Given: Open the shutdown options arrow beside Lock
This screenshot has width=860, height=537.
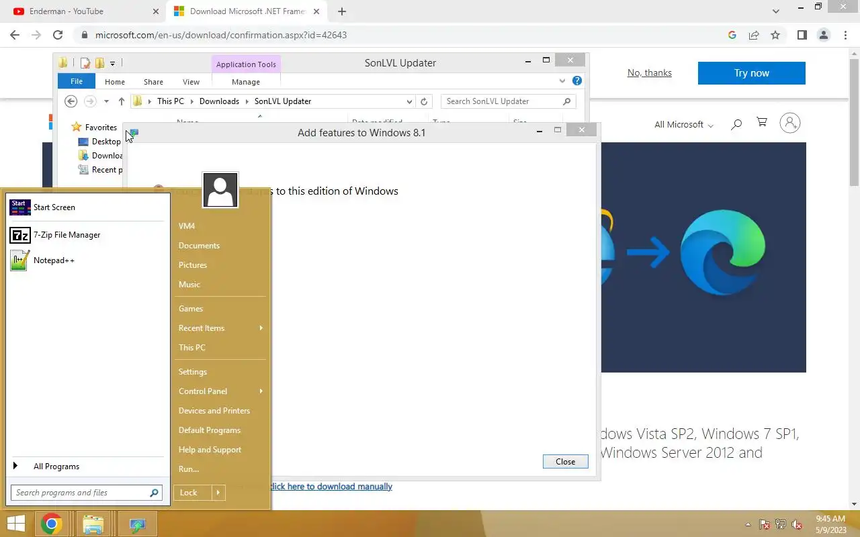Looking at the screenshot, I should [x=218, y=493].
